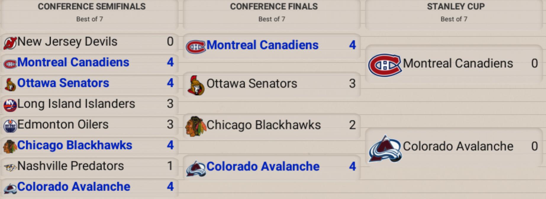Click Nashville Predators team name

pyautogui.click(x=70, y=166)
